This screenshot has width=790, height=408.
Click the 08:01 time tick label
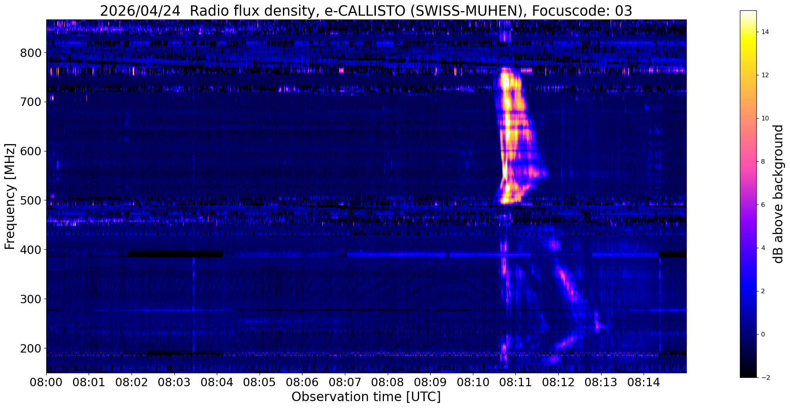89,382
